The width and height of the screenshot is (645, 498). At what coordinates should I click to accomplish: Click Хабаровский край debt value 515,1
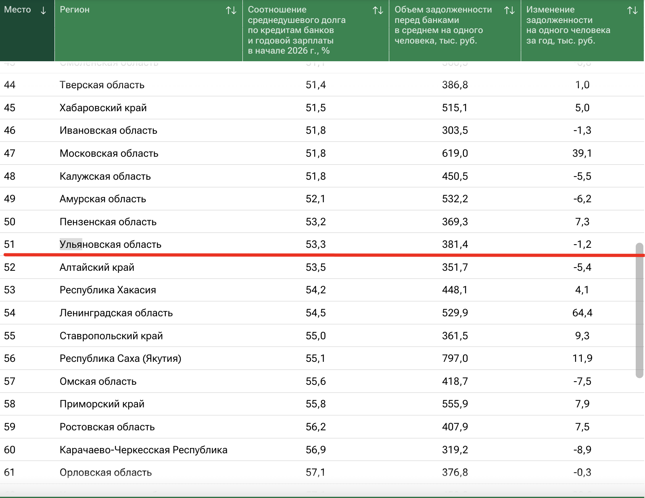point(455,108)
